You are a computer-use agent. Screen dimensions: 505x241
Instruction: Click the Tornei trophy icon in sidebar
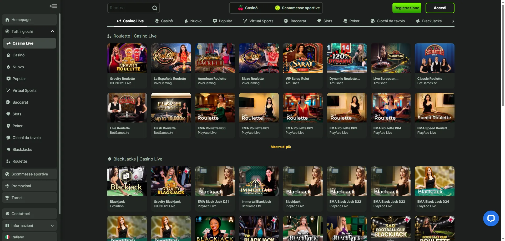[7, 198]
